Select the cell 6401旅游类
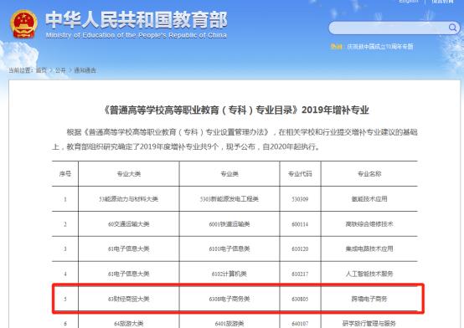The image size is (464, 328). click(x=229, y=324)
